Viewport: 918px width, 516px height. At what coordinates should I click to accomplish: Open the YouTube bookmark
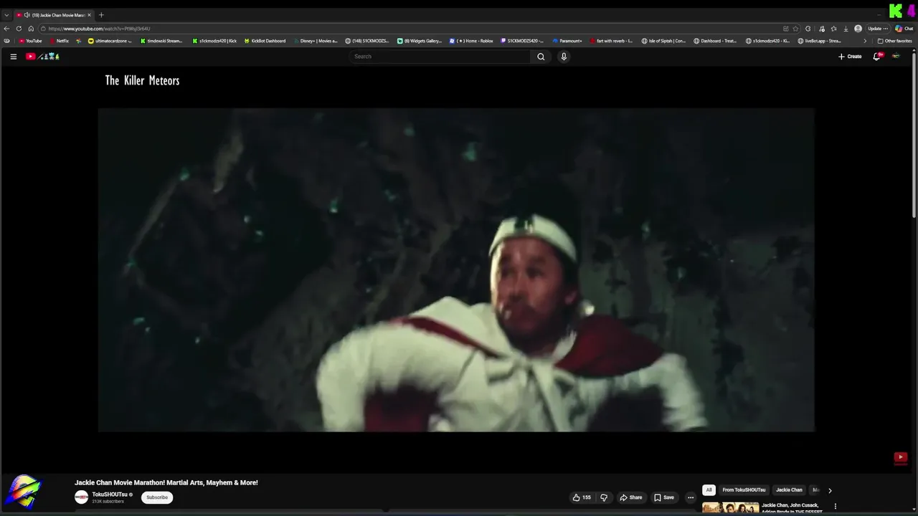pyautogui.click(x=30, y=41)
